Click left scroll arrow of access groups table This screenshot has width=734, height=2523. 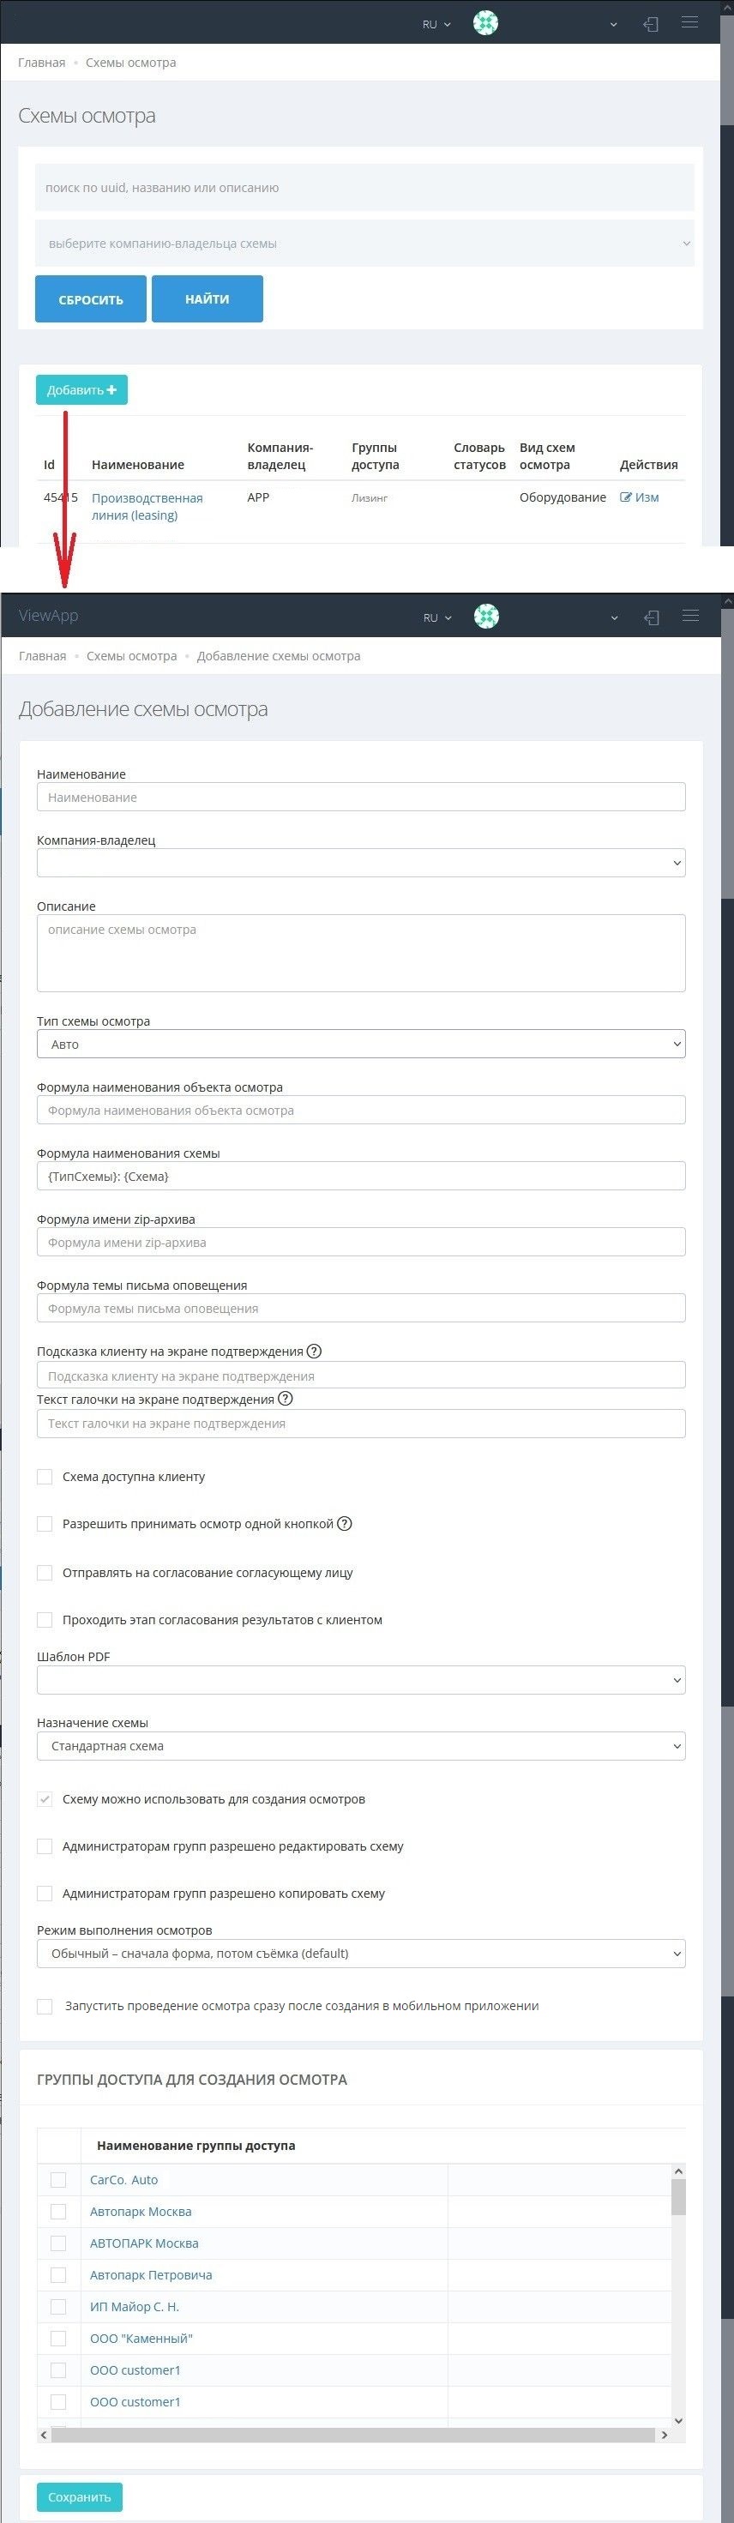(43, 2435)
